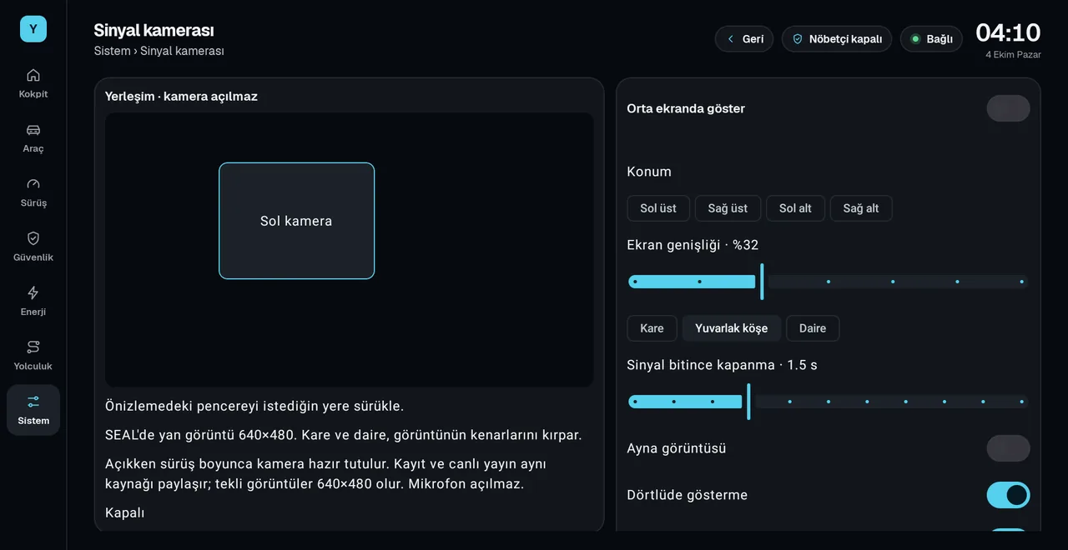
Task: Click the 04:10 clock display
Action: click(x=1008, y=32)
